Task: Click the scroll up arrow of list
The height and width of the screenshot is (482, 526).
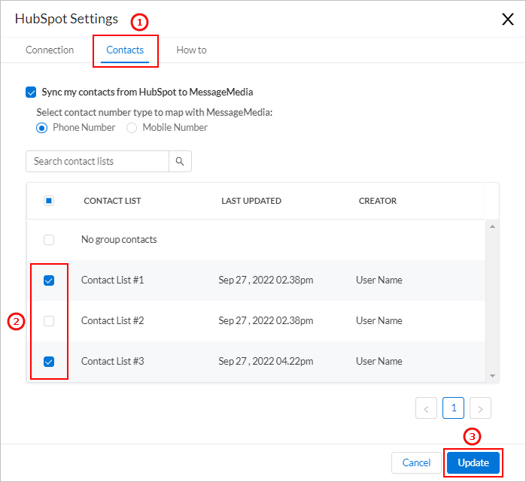Action: click(x=492, y=226)
